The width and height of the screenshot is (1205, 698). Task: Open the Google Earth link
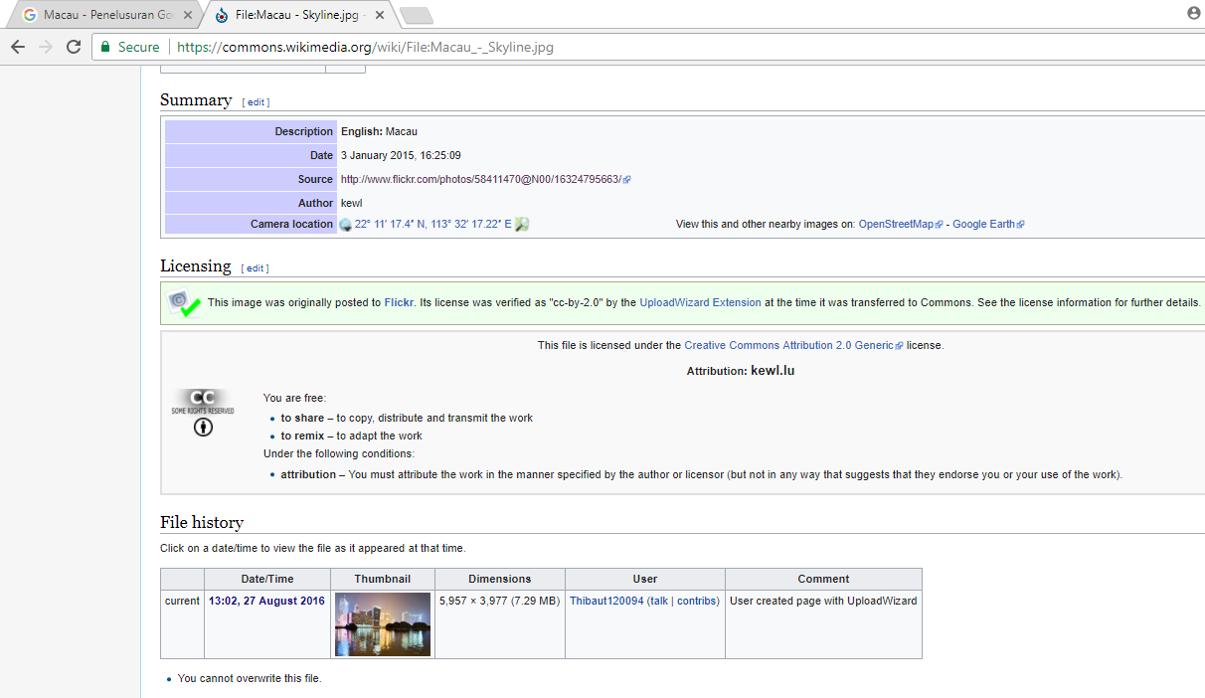[x=983, y=225]
